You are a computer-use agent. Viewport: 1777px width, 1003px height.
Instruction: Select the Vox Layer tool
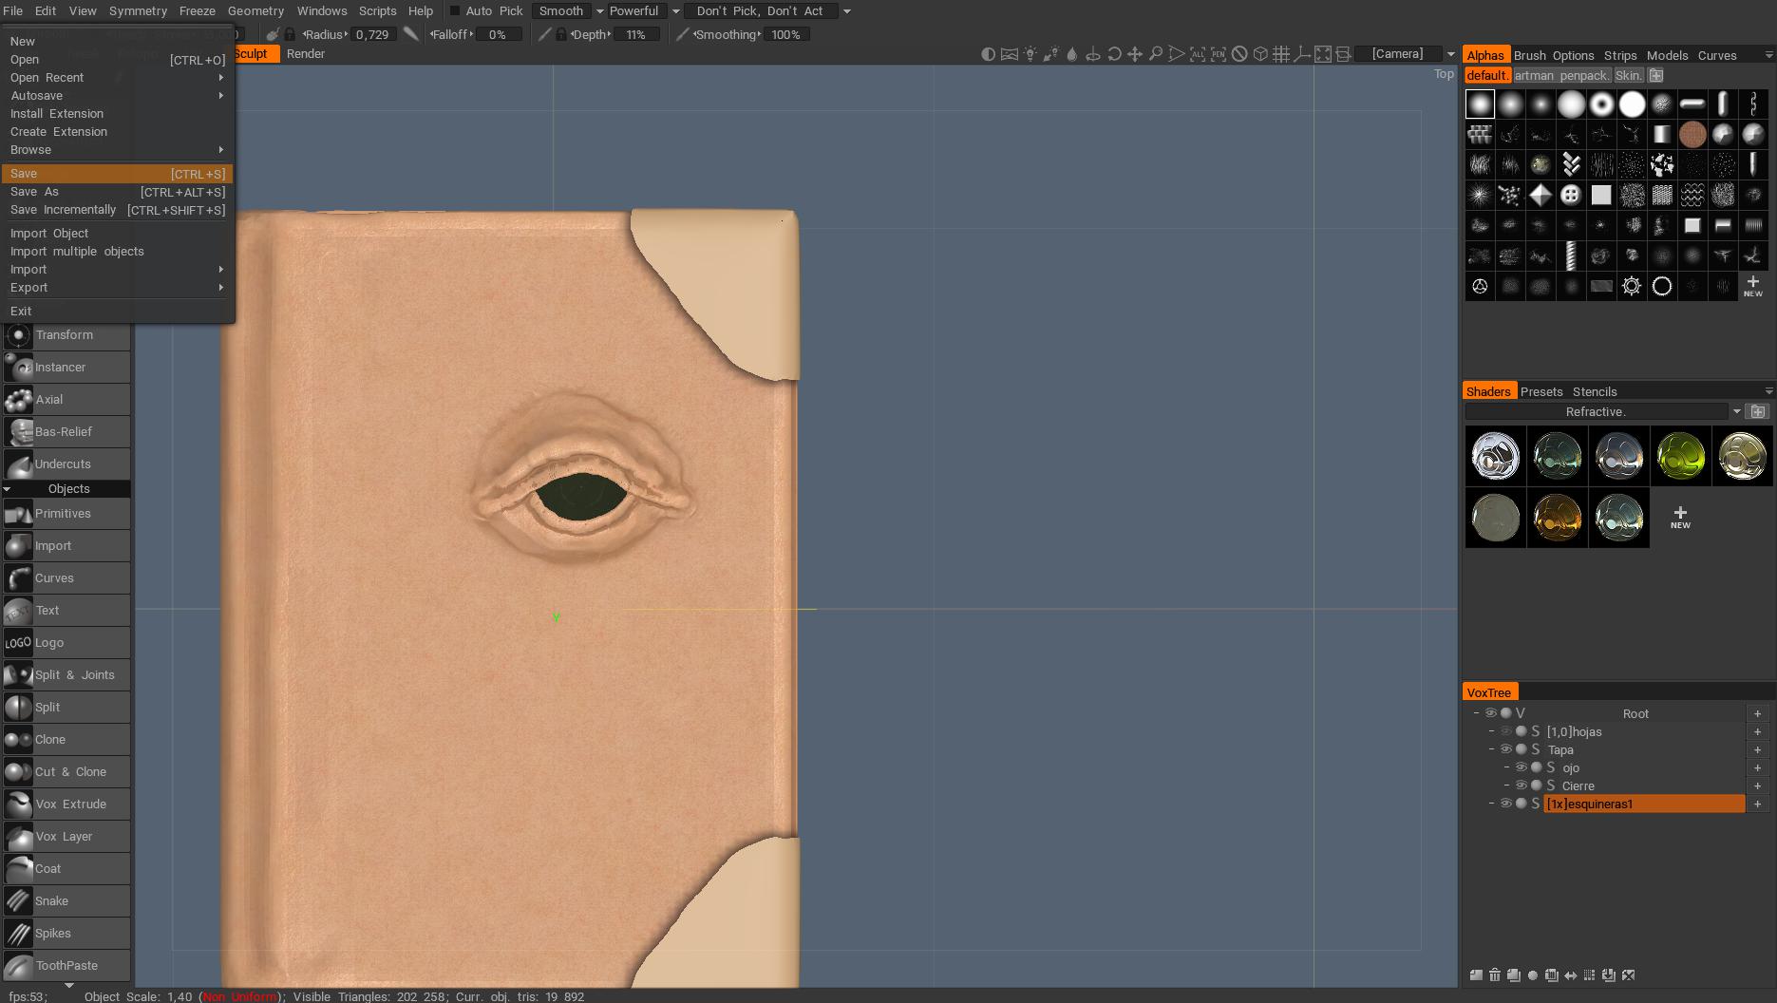click(66, 836)
